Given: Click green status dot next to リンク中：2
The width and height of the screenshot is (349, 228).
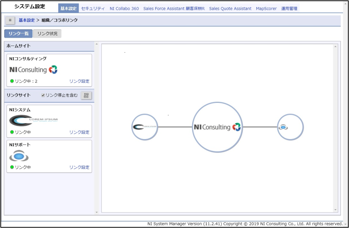Looking at the screenshot, I should point(12,81).
